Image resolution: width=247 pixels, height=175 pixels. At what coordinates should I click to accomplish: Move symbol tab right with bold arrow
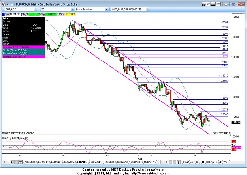[16, 162]
